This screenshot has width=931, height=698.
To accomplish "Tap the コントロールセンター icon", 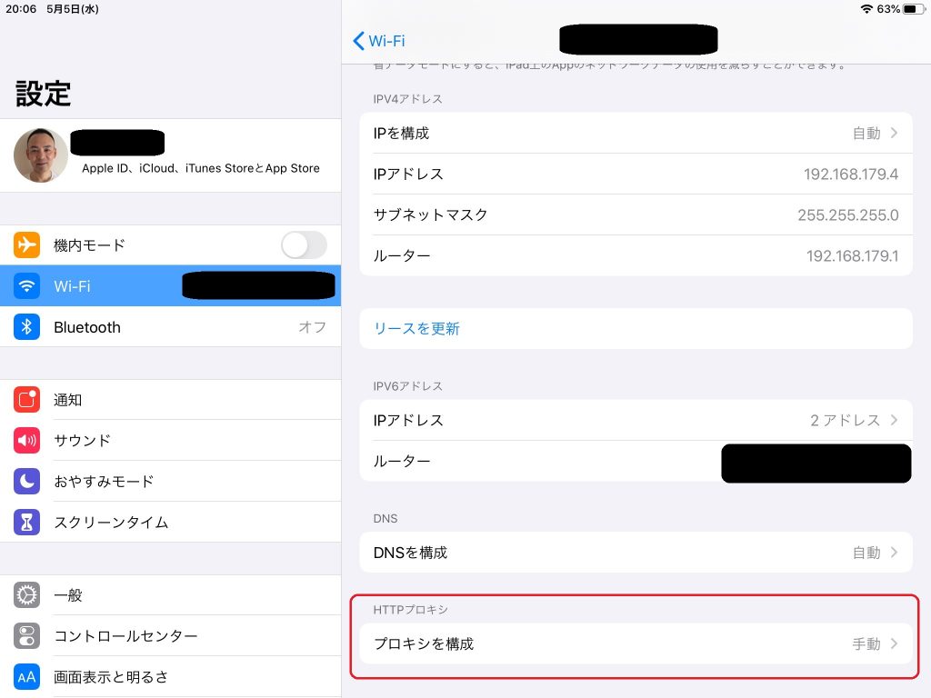I will coord(27,636).
